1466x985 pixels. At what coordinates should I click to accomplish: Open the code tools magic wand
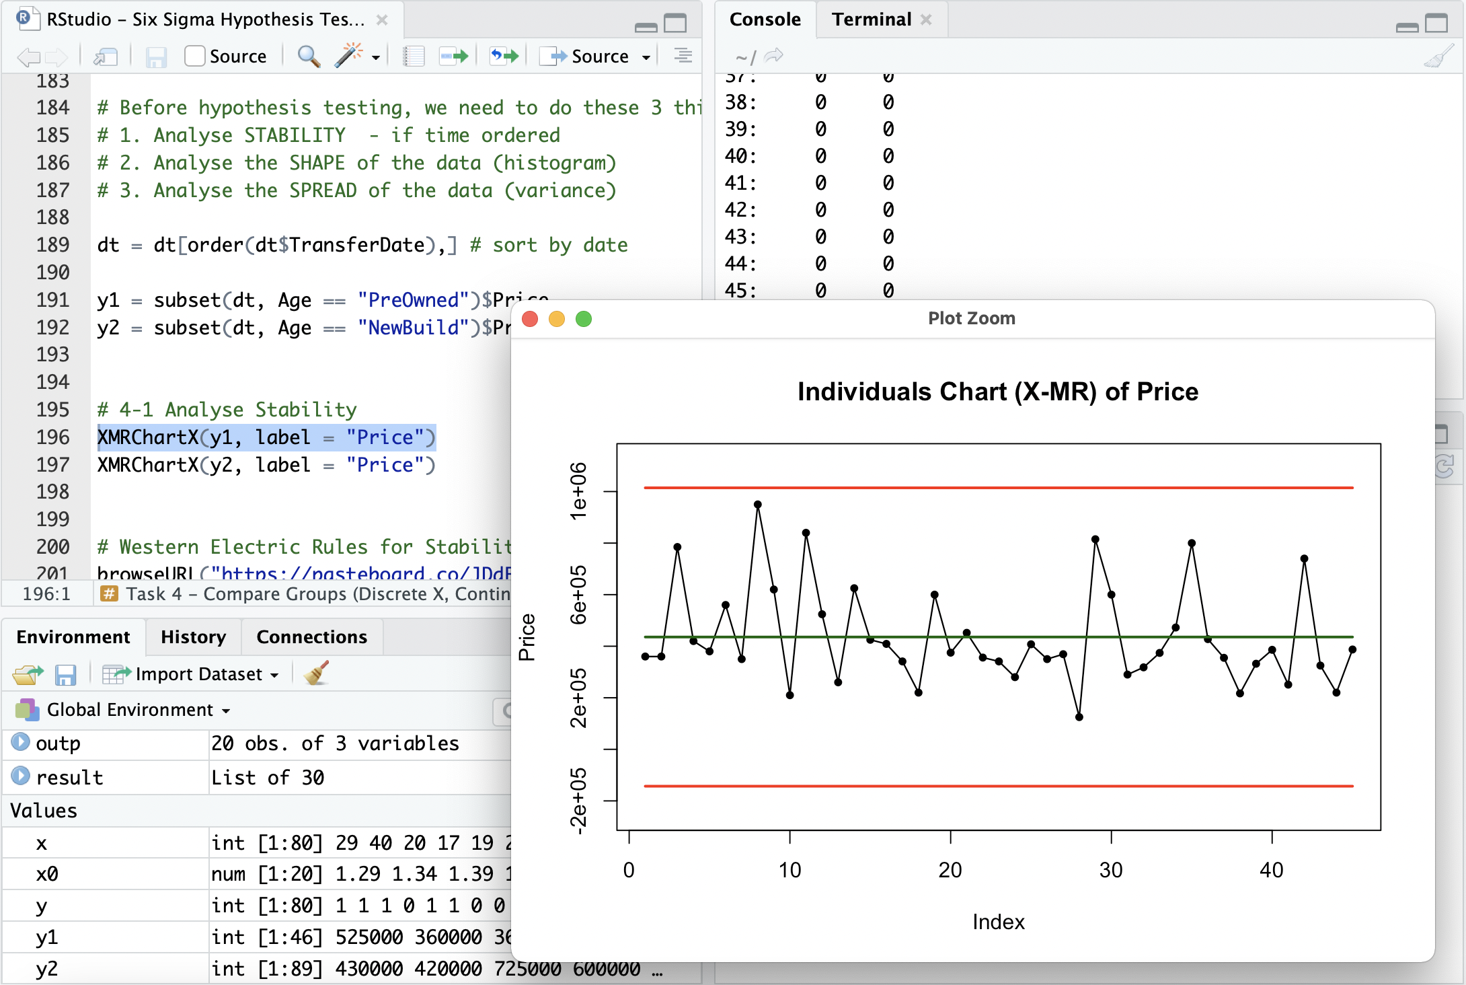click(x=348, y=57)
